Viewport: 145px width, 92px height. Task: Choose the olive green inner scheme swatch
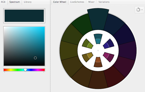coord(88,44)
